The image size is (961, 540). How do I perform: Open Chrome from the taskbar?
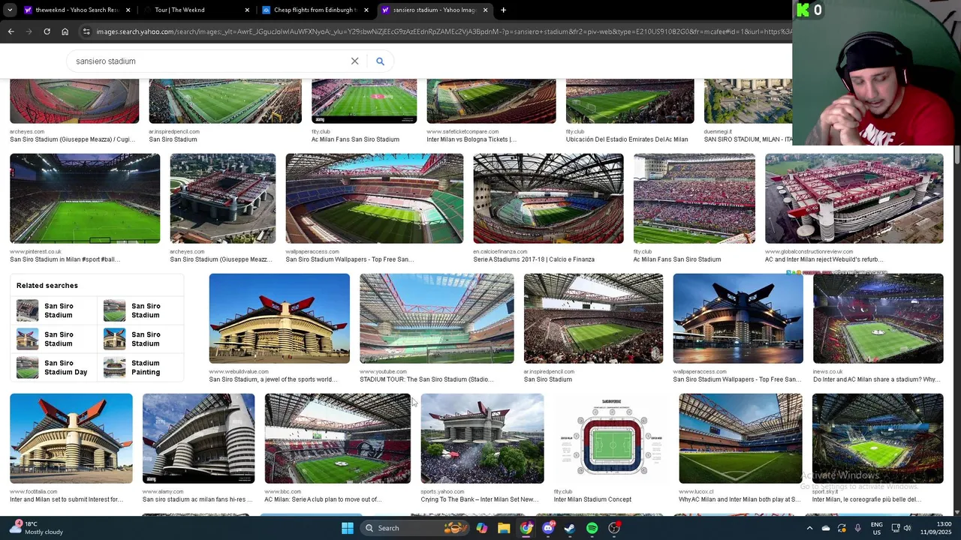pos(526,528)
